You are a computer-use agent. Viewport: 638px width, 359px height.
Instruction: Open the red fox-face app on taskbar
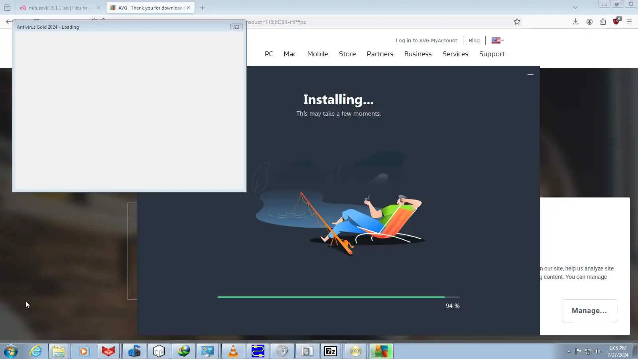click(108, 351)
